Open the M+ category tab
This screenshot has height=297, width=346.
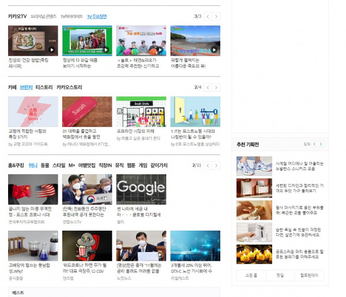point(72,166)
